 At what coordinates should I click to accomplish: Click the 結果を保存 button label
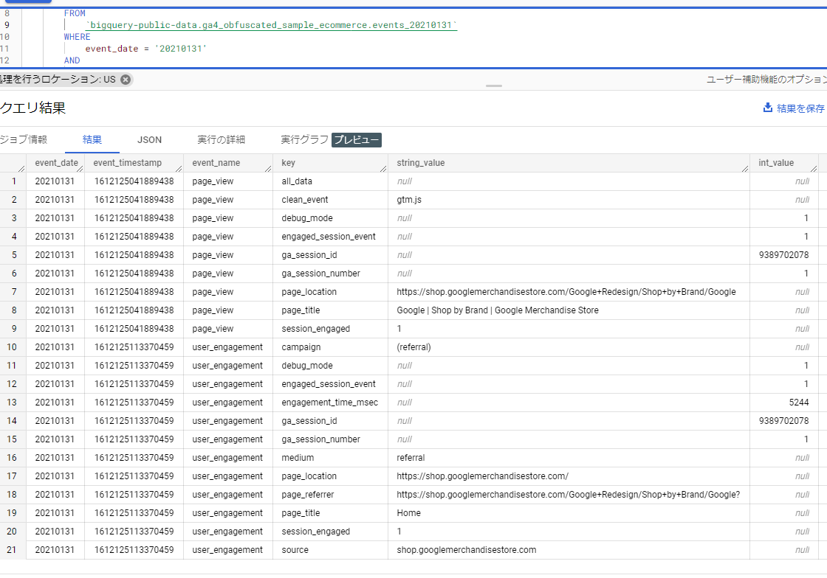point(800,108)
